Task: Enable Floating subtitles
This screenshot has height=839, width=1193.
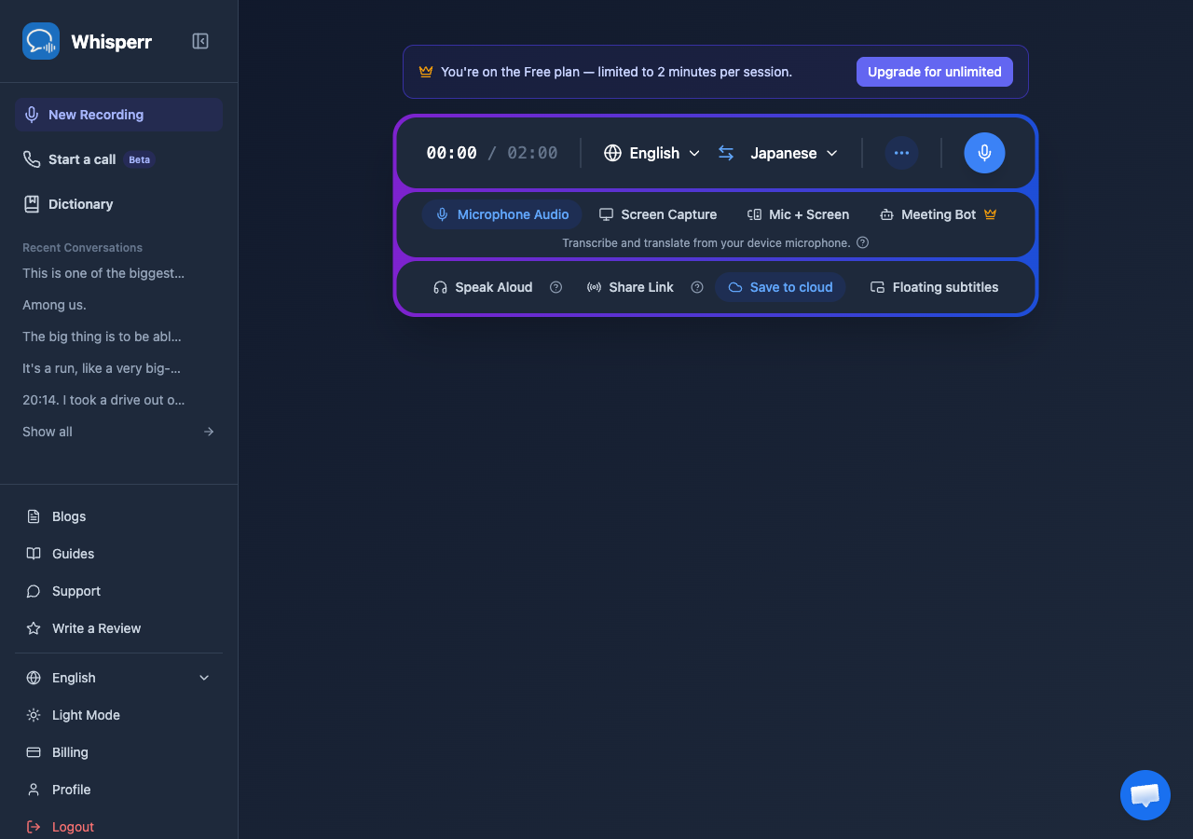Action: click(934, 287)
